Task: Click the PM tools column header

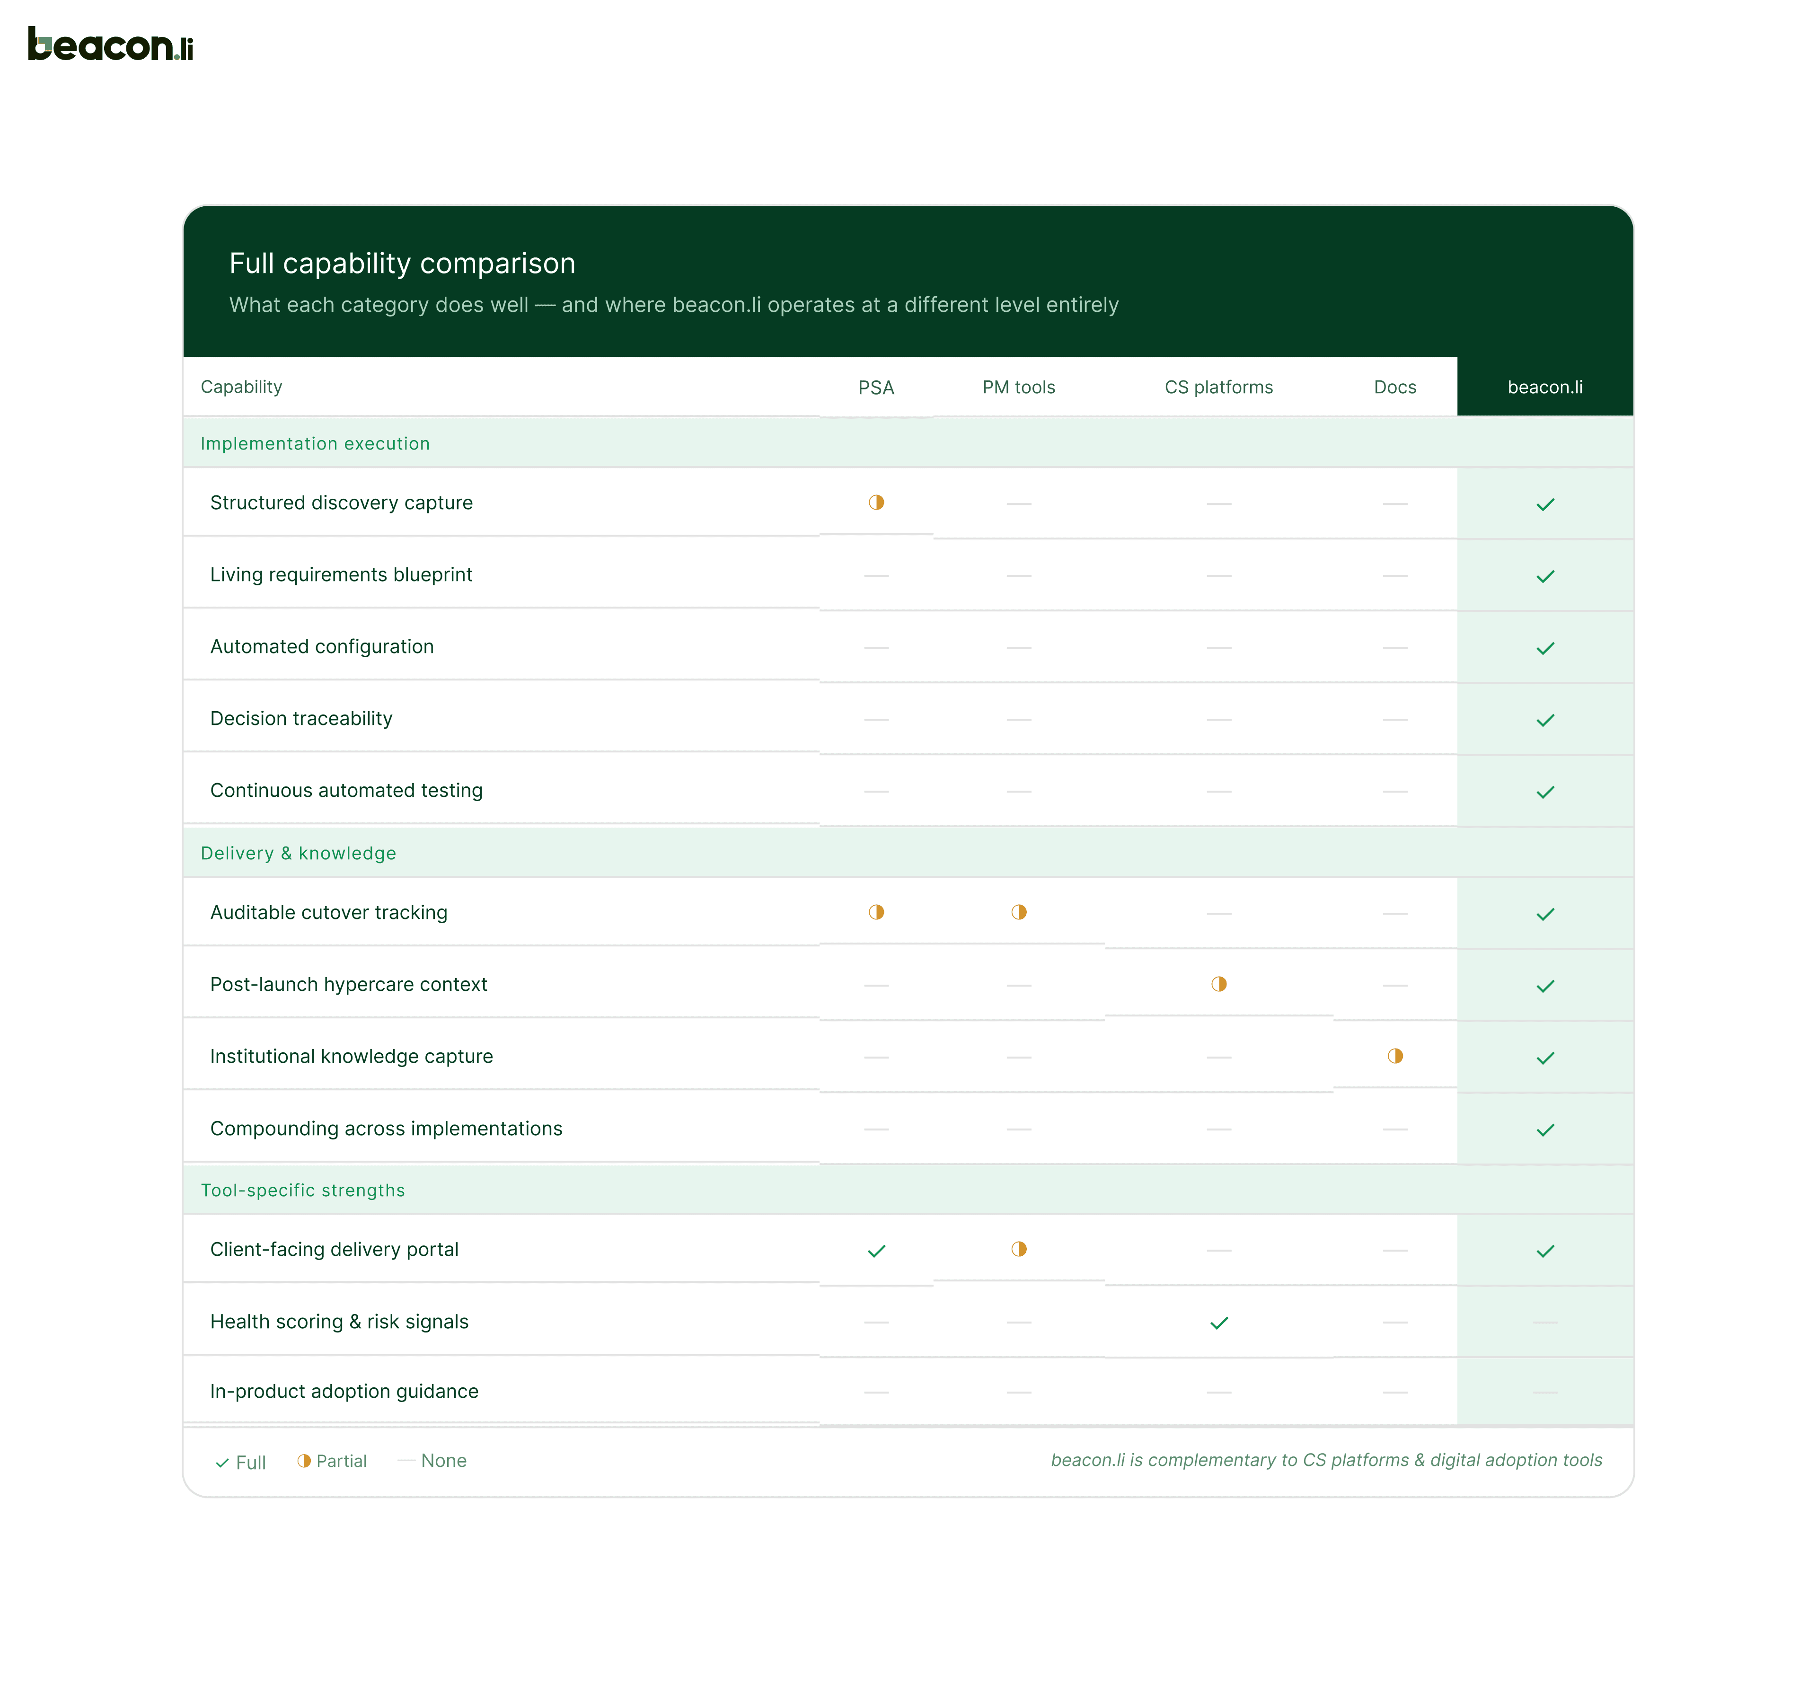Action: click(x=1018, y=387)
